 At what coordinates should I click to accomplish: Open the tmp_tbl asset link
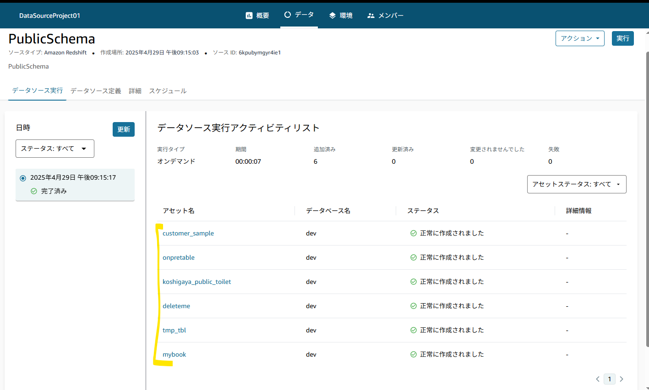175,330
